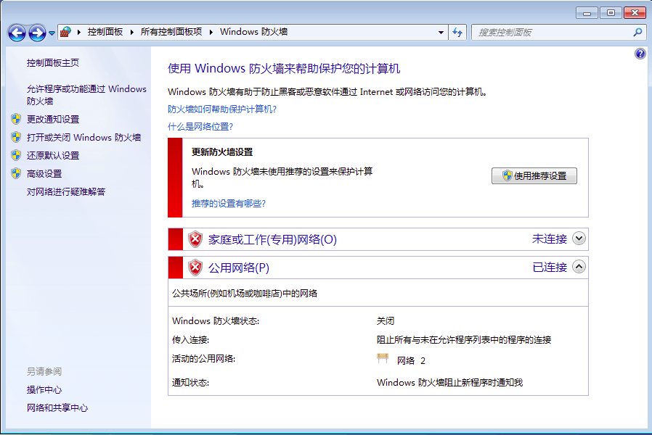Click shield icon beside 打开或关闭 Windows 防火墙

(x=16, y=137)
